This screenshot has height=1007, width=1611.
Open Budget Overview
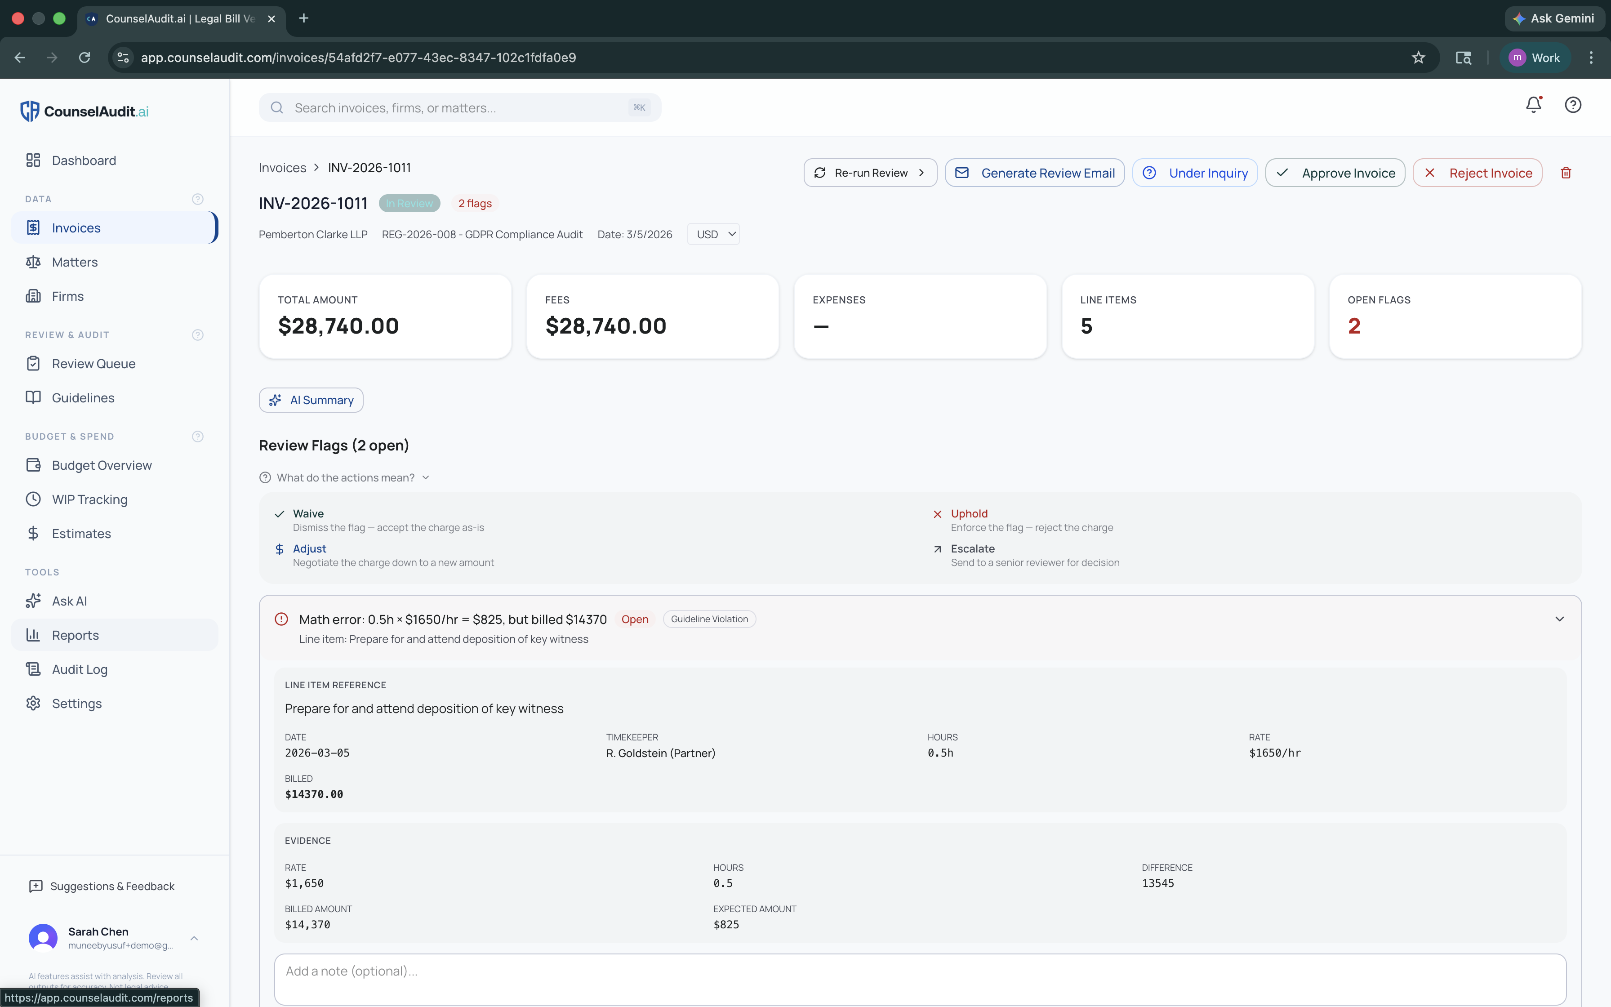click(x=101, y=465)
